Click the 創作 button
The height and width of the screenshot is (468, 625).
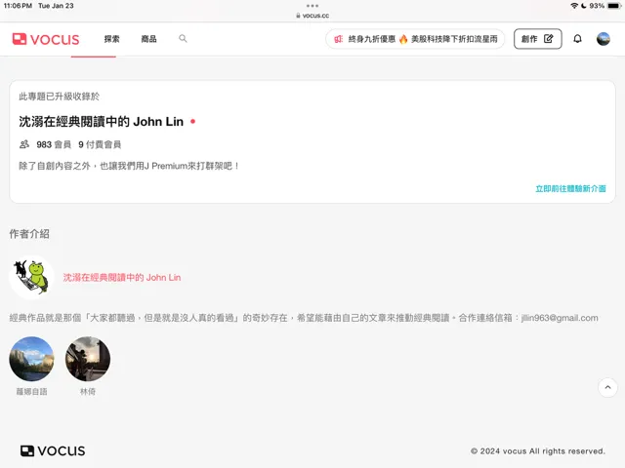[x=538, y=39]
